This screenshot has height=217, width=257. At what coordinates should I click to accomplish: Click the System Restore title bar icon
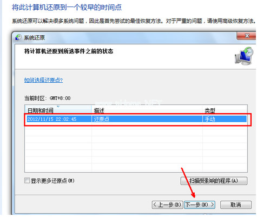[18, 37]
